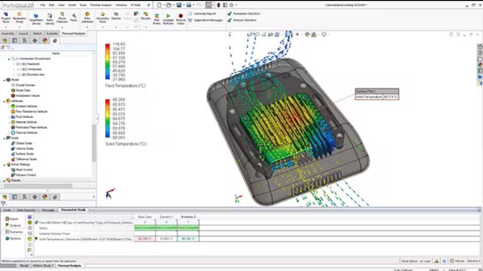The height and width of the screenshot is (271, 483).
Task: Select the Plot Probe tool
Action: (x=157, y=19)
